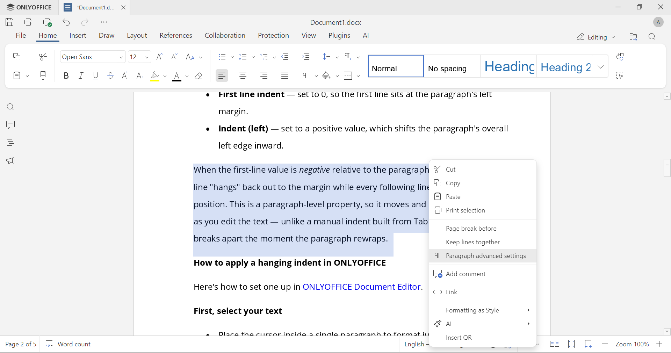Apply the yellow highlight color
This screenshot has height=353, width=671.
tap(155, 76)
